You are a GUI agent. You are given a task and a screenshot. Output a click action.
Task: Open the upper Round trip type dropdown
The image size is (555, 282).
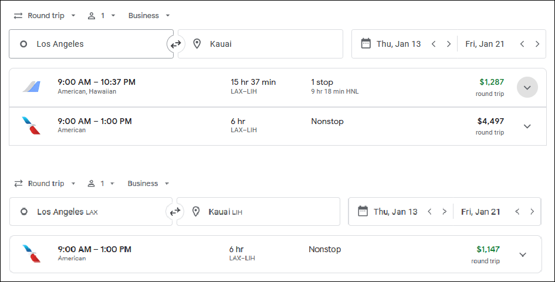click(45, 16)
